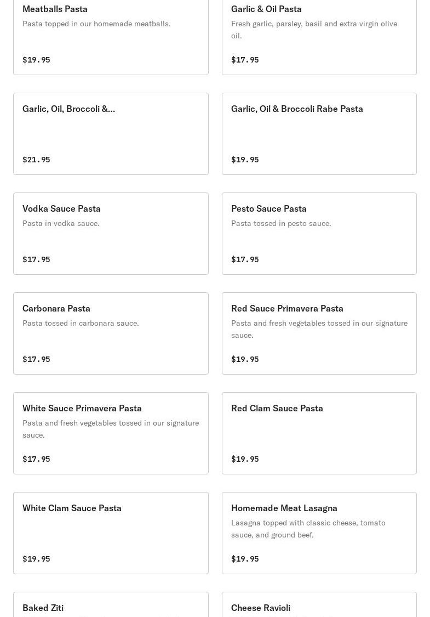Open the truncated Garlic, Oil, Broccoli item
Image resolution: width=430 pixels, height=617 pixels.
tap(68, 109)
